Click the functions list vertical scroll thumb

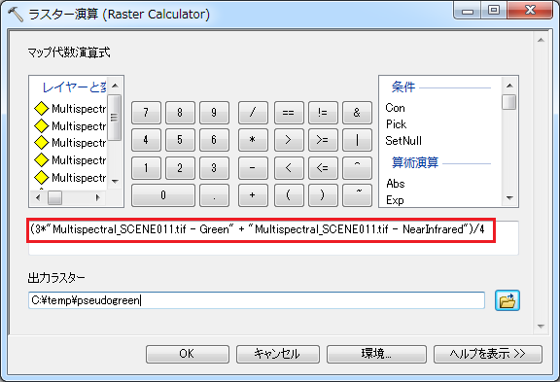point(508,102)
